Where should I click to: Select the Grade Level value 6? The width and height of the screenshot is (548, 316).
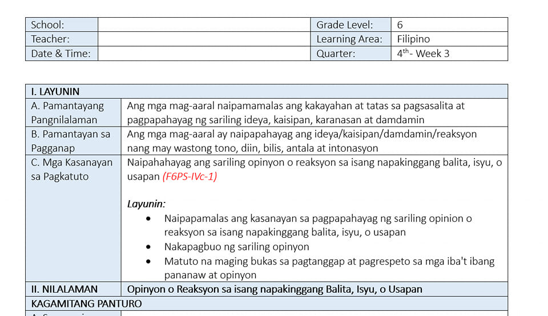click(x=400, y=25)
